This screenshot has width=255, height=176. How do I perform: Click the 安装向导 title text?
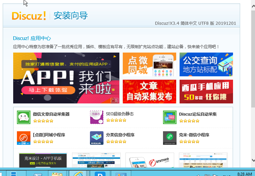point(71,16)
